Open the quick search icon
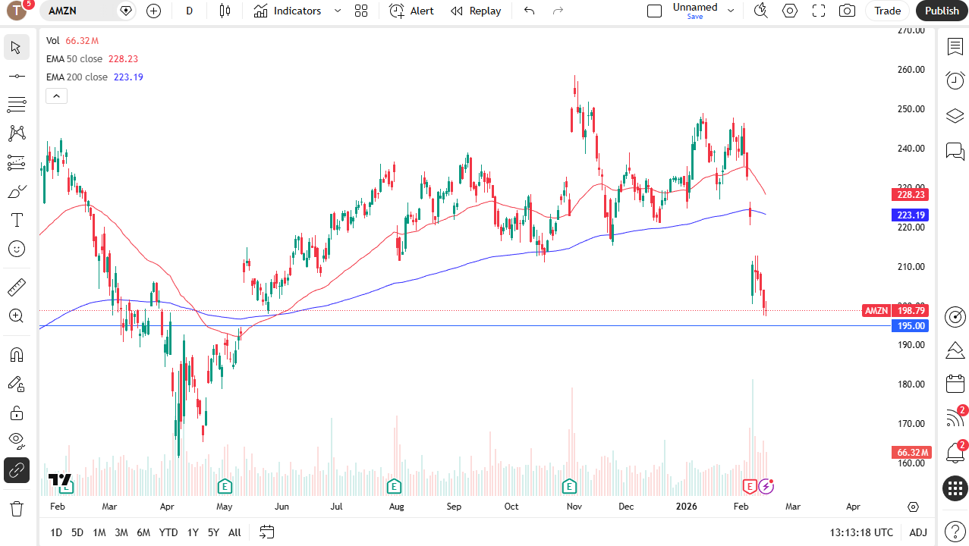Screen dimensions: 969x546 pos(760,11)
